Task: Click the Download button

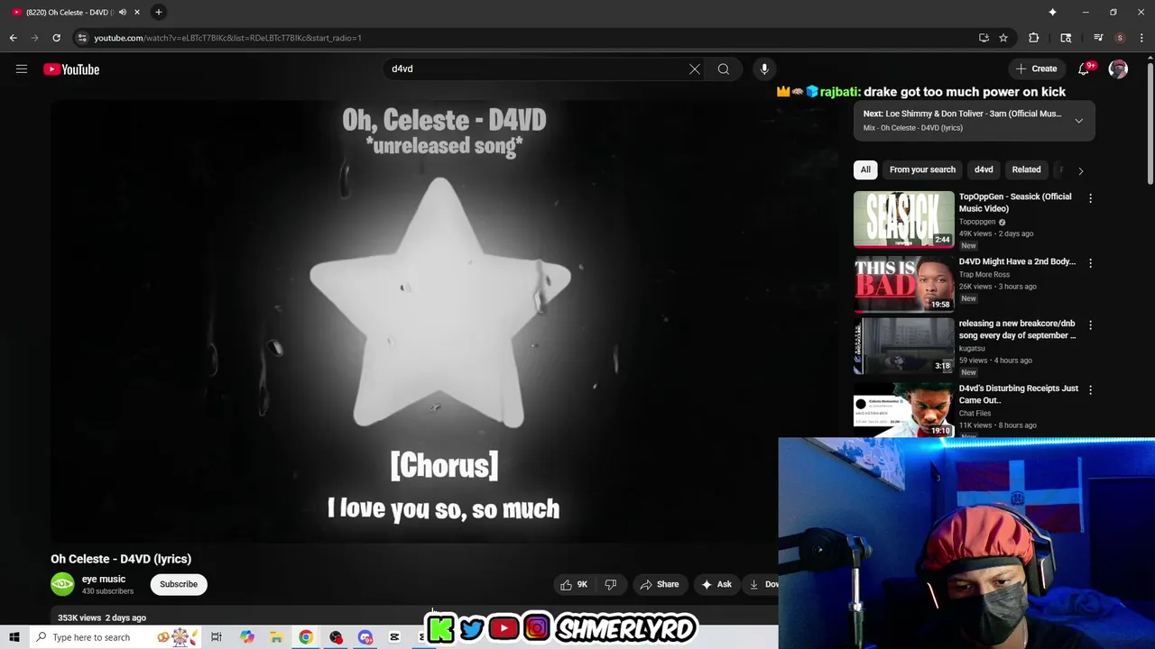Action: 762,584
